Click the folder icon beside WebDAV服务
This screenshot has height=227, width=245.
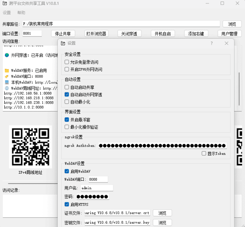coord(7,71)
